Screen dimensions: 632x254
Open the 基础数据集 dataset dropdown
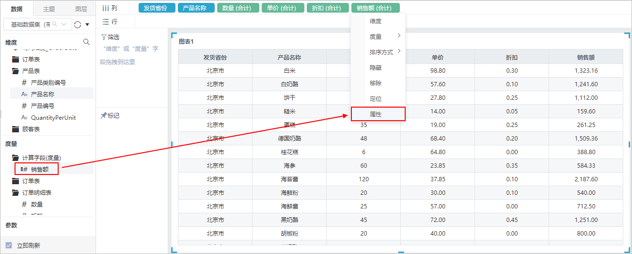pyautogui.click(x=37, y=24)
